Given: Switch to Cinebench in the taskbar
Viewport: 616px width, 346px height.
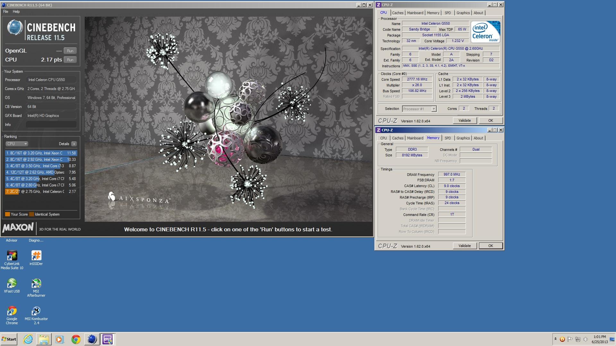Looking at the screenshot, I should click(x=92, y=339).
